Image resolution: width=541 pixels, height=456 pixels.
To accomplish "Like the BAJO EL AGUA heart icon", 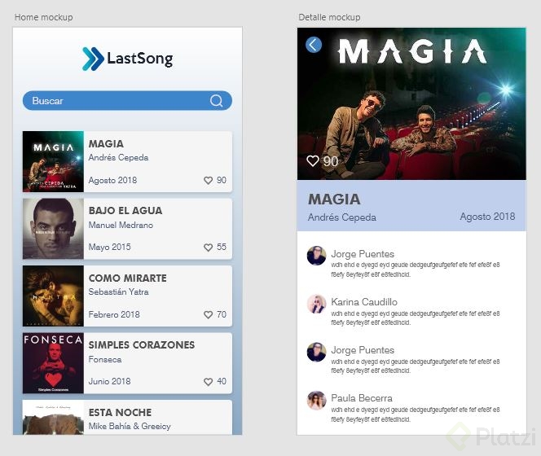I will 208,248.
